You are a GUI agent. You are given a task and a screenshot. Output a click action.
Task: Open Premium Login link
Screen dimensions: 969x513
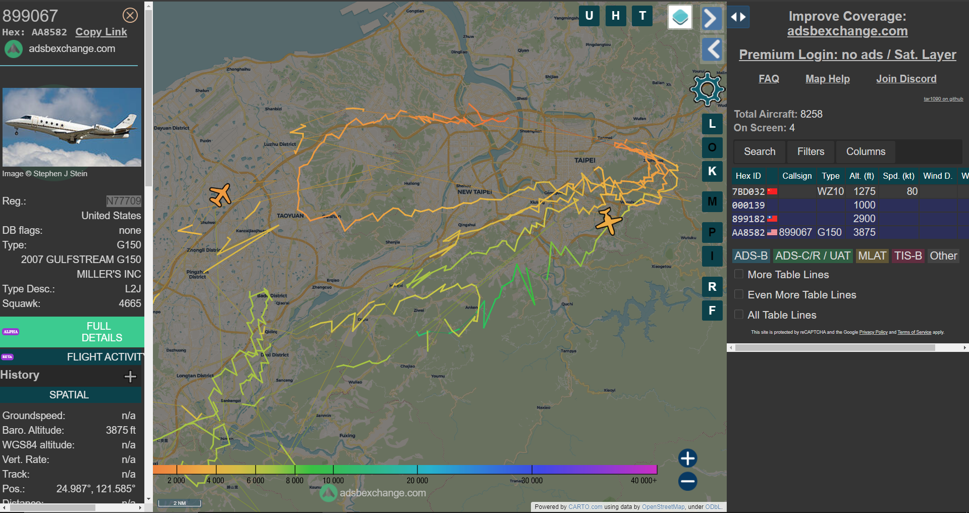pyautogui.click(x=847, y=55)
